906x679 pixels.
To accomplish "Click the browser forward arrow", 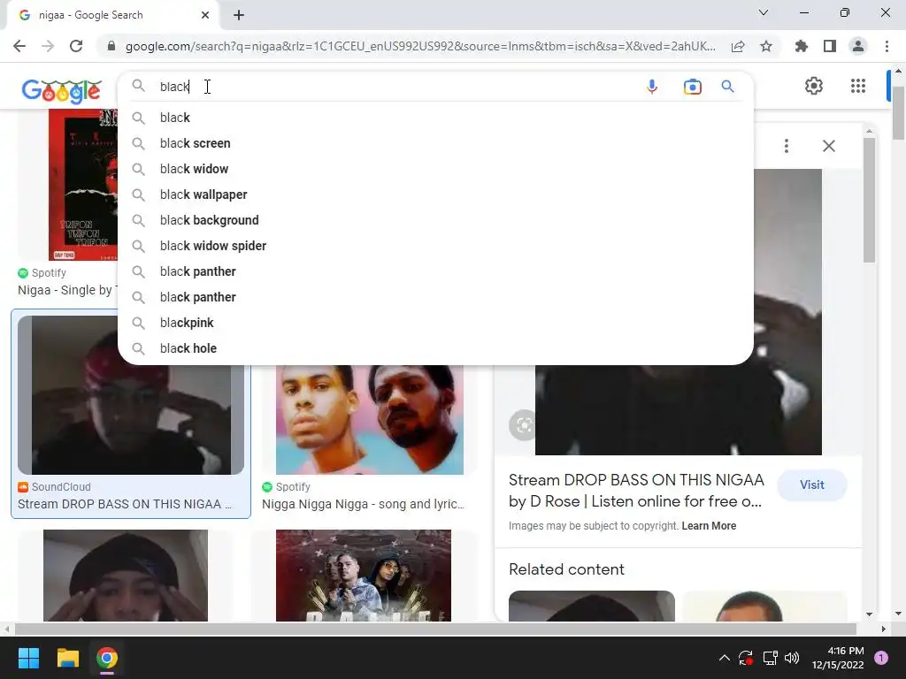I will pyautogui.click(x=48, y=46).
